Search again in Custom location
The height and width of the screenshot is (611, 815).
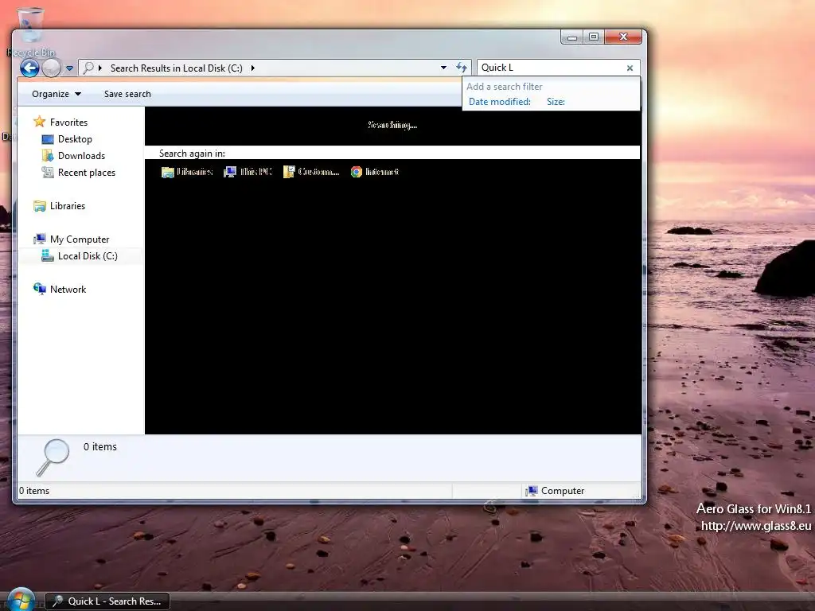(x=311, y=172)
